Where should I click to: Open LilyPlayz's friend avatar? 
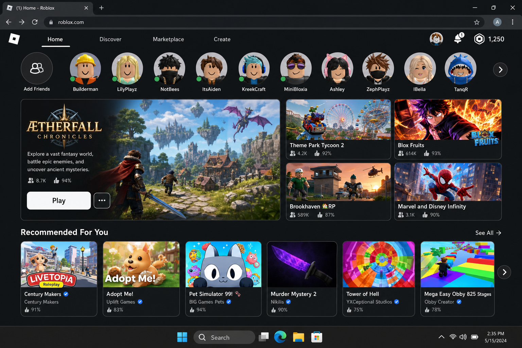click(127, 68)
